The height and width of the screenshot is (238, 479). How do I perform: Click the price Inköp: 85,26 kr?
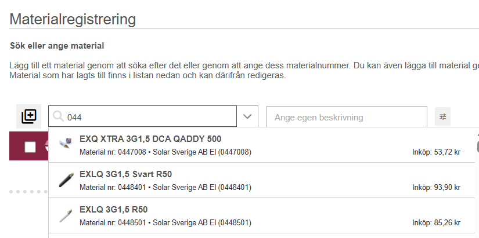click(x=436, y=223)
